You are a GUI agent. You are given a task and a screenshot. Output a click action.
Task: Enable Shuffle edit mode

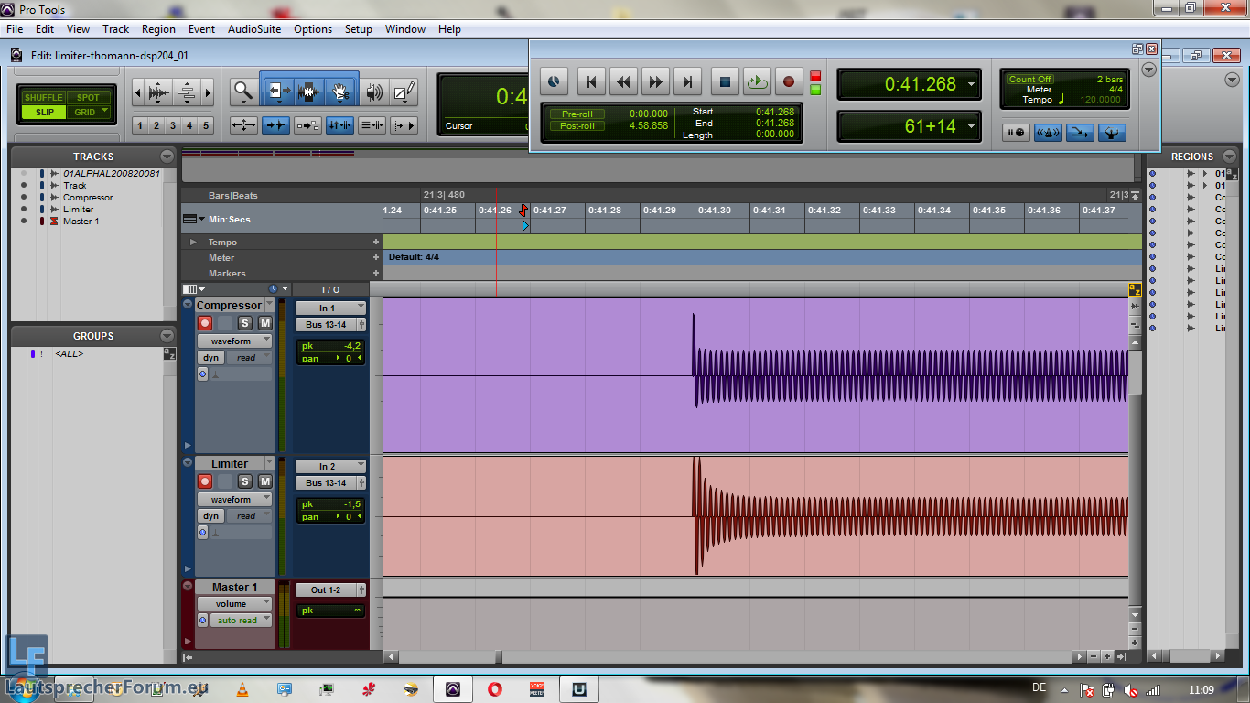tap(43, 98)
